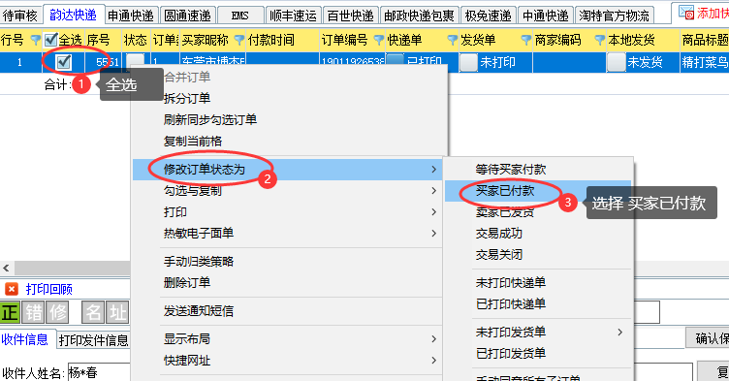The width and height of the screenshot is (729, 381).
Task: Switch to 邮政快递包裹 tab
Action: tap(419, 16)
